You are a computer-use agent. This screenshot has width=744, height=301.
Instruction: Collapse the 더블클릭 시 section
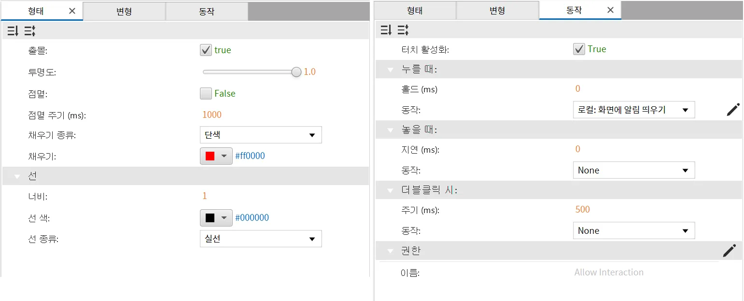coord(390,190)
